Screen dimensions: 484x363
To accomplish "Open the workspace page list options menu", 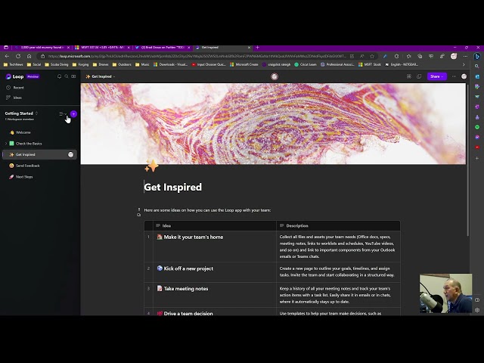I will (63, 114).
